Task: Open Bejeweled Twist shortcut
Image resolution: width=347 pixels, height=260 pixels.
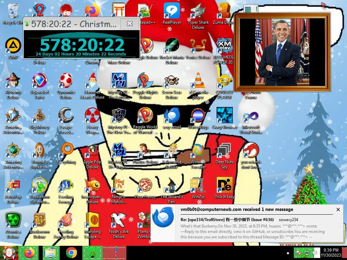Action: click(39, 80)
